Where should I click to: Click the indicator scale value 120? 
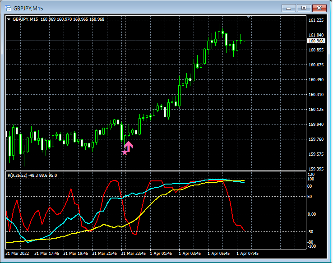click(311, 175)
